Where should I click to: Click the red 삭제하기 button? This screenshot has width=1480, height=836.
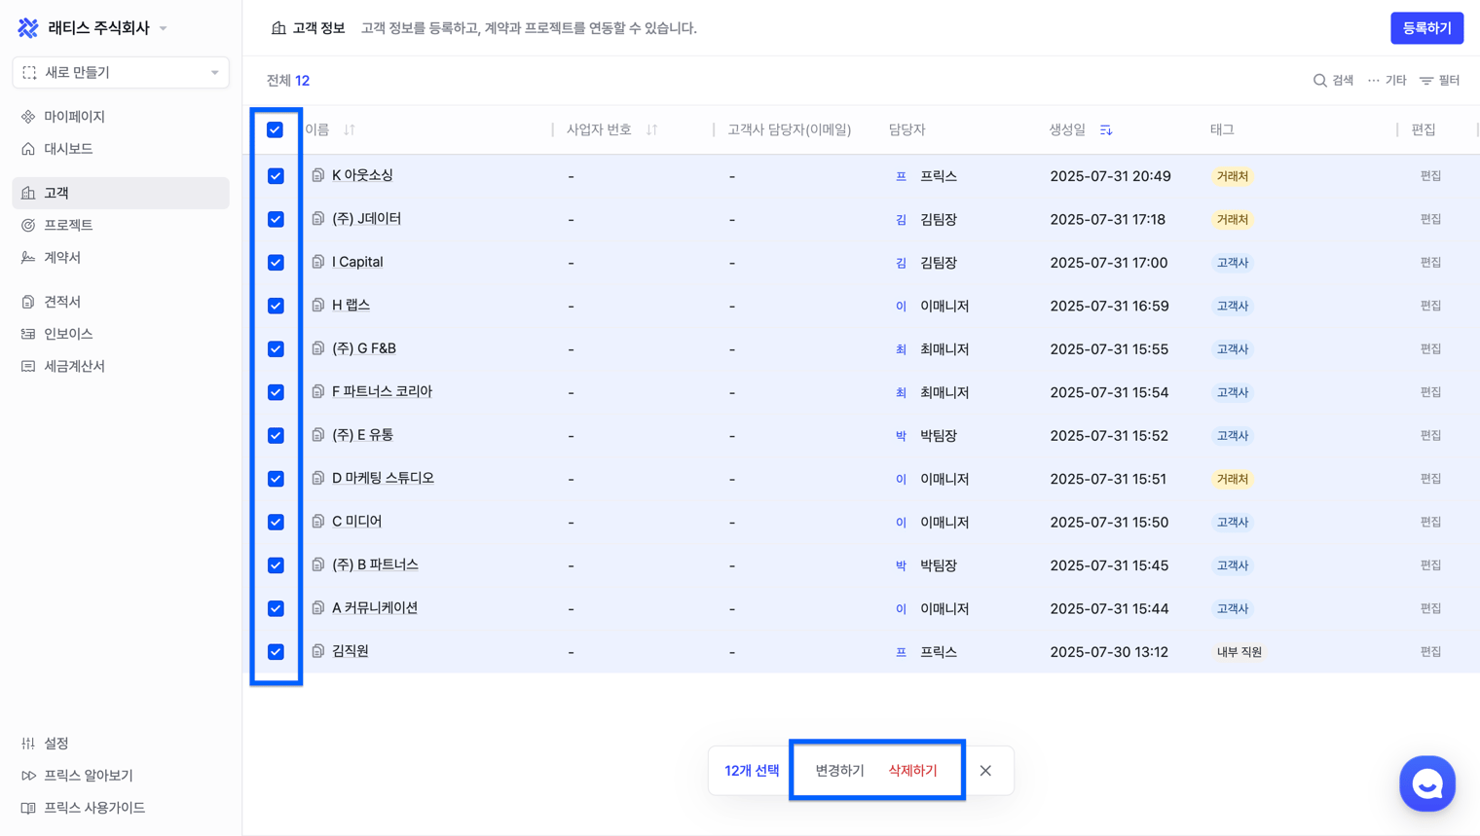[912, 771]
